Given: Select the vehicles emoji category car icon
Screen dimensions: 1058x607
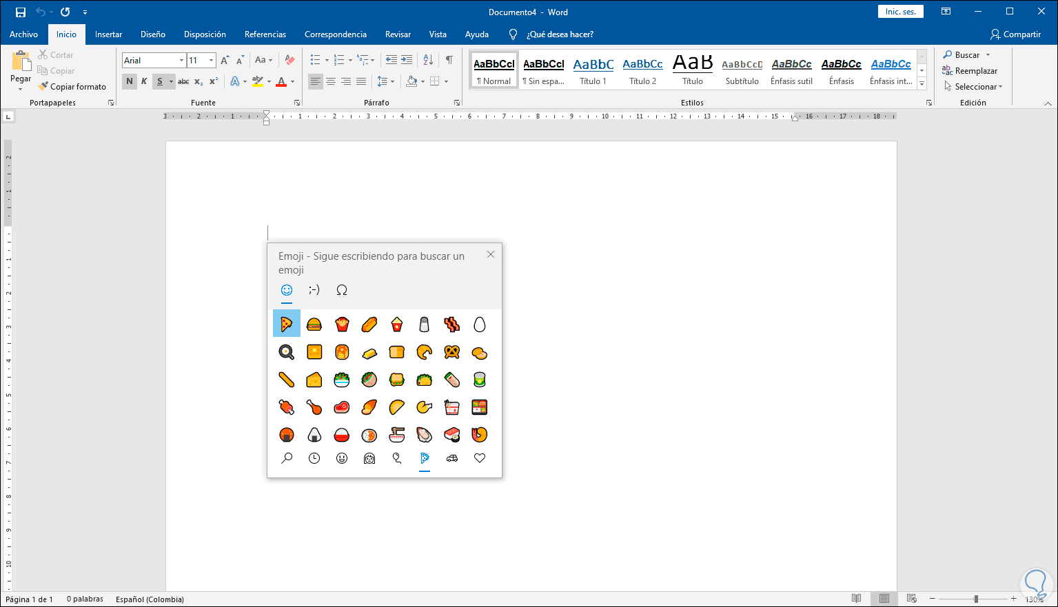Looking at the screenshot, I should pos(451,457).
